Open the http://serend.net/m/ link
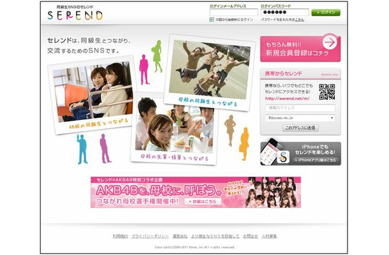The image size is (389, 255). (x=287, y=98)
